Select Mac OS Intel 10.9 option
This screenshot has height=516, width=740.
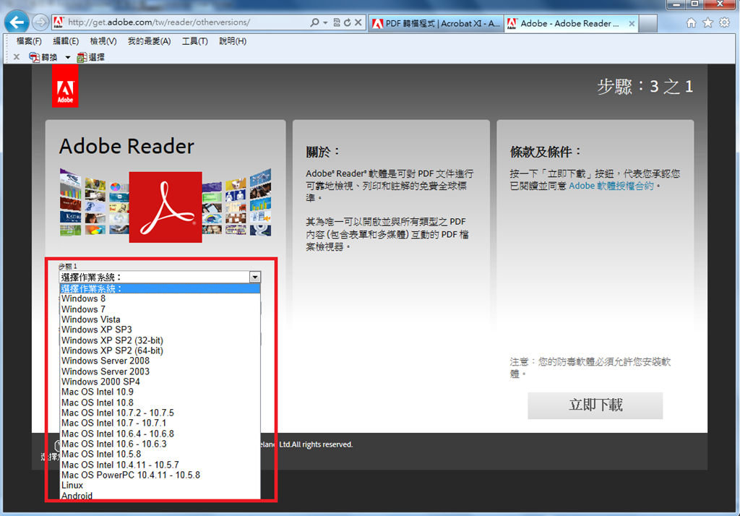[x=160, y=392]
